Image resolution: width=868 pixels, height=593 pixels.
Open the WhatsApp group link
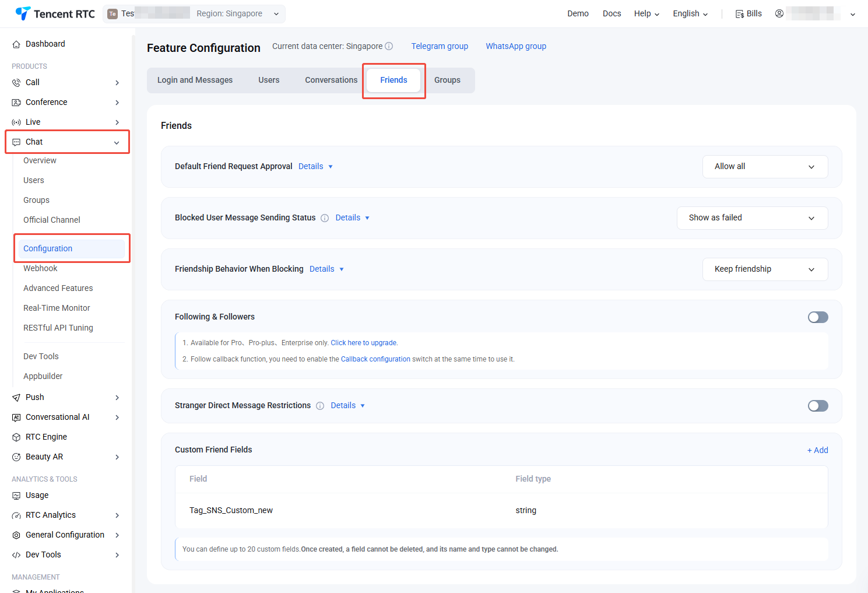click(x=516, y=47)
